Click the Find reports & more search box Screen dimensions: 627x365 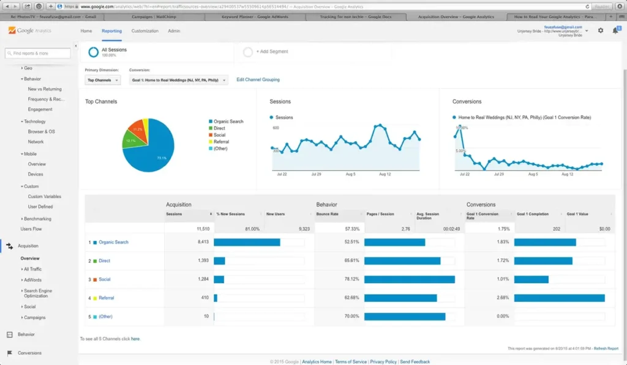tap(38, 53)
